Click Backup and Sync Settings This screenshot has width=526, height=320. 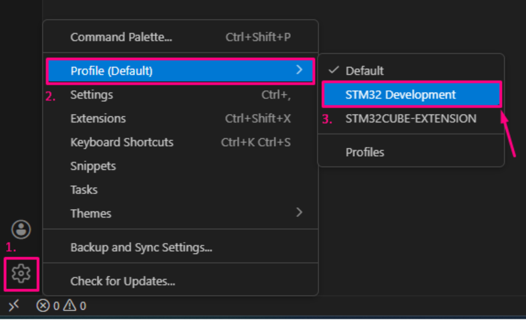coord(141,247)
